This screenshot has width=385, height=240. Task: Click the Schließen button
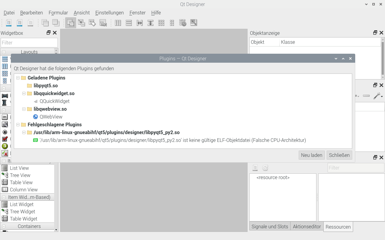click(x=339, y=155)
